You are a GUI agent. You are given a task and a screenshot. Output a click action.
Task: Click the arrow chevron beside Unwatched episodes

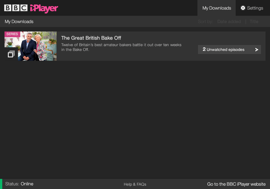click(256, 49)
